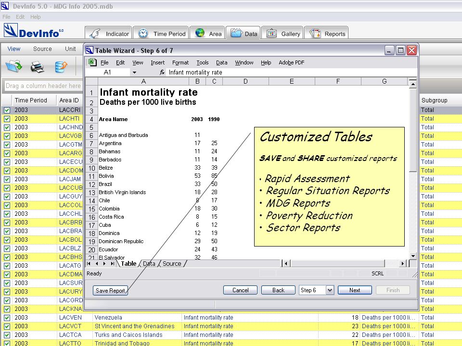The width and height of the screenshot is (462, 346).
Task: Switch to the Source sheet tab
Action: pyautogui.click(x=172, y=264)
